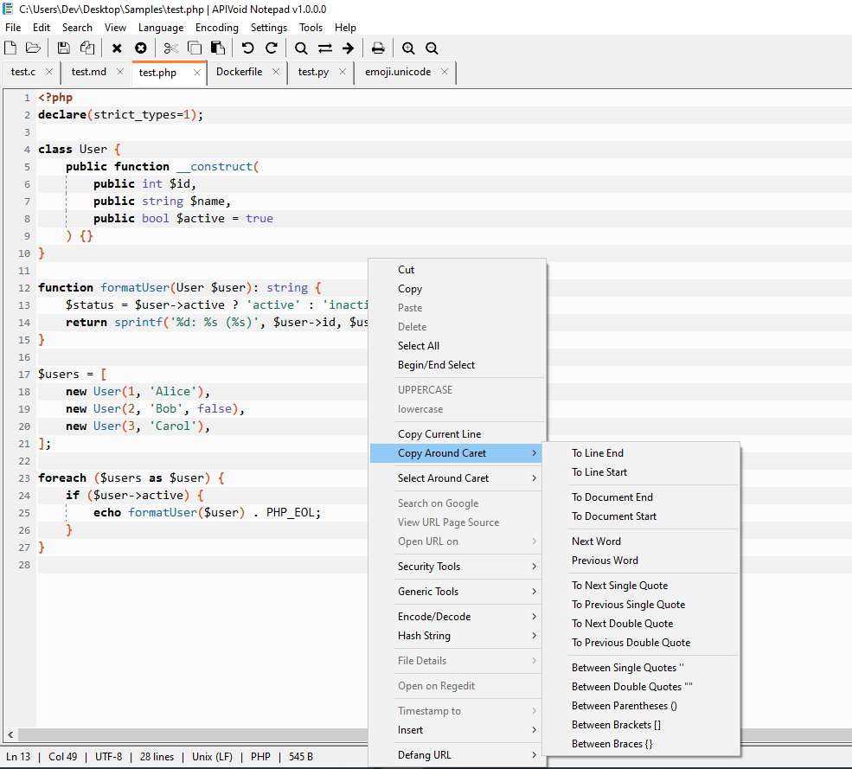
Task: Select To Document Start in submenu
Action: (641, 516)
